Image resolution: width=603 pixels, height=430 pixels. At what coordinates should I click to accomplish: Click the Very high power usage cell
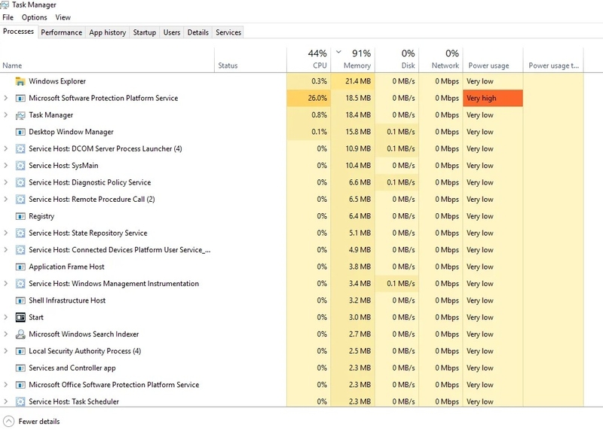click(493, 99)
